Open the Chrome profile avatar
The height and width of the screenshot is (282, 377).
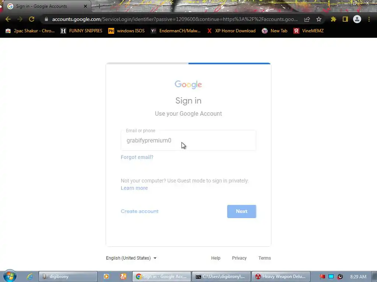point(357,19)
